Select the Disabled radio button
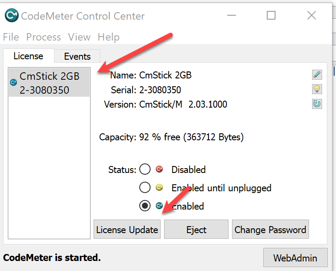The image size is (336, 271). [x=145, y=169]
